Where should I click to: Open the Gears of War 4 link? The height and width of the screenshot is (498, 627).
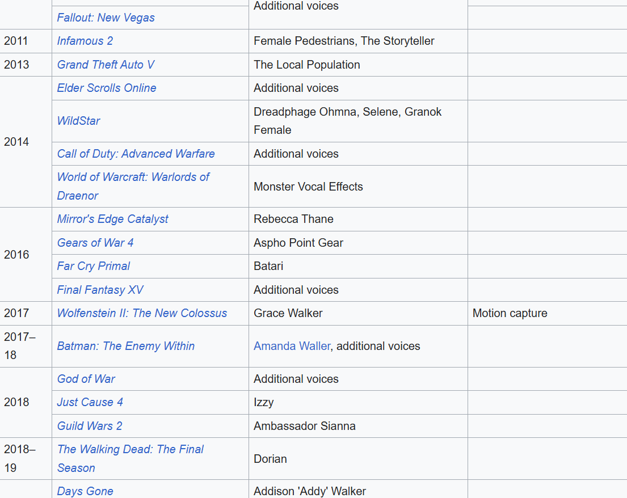[95, 243]
